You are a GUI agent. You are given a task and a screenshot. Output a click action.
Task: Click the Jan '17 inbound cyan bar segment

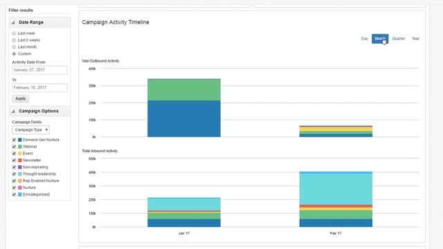pyautogui.click(x=184, y=204)
